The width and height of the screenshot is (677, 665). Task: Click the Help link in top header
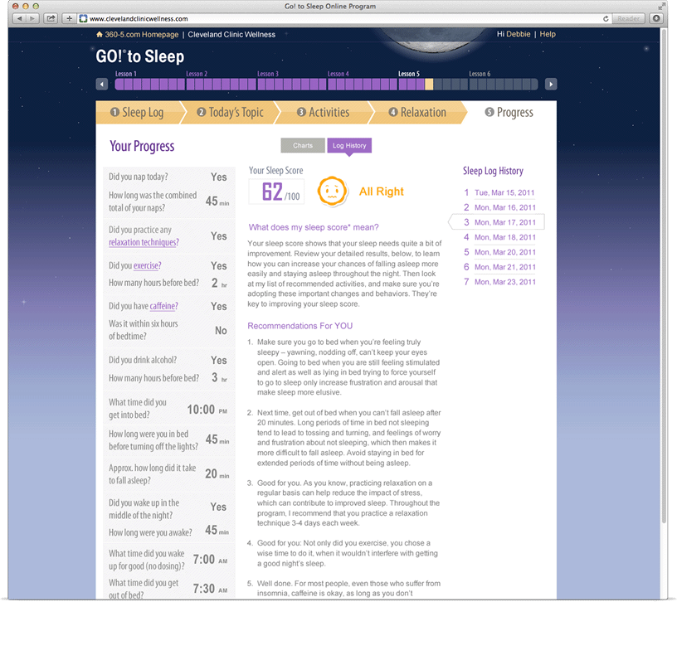548,34
